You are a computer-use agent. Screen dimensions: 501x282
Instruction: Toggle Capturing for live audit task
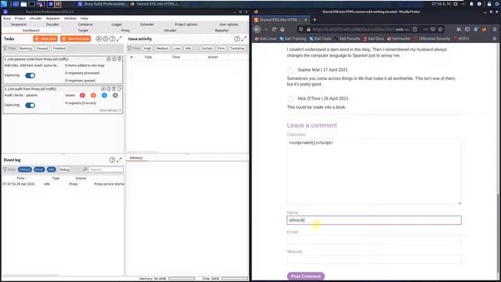(30, 105)
